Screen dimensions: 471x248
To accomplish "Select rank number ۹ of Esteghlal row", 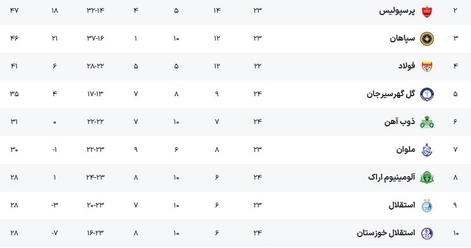I will click(455, 205).
